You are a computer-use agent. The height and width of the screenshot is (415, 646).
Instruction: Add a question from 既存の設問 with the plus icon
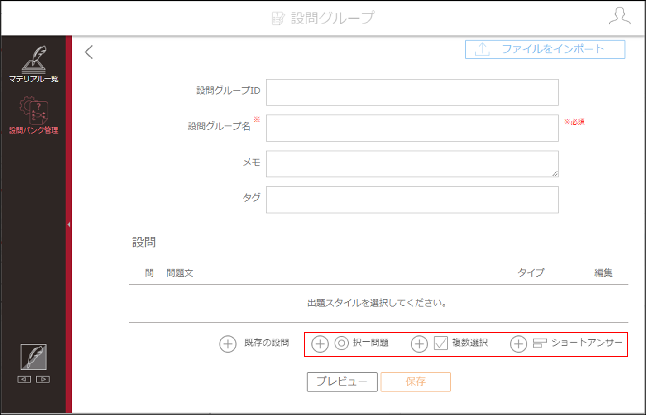(x=228, y=344)
